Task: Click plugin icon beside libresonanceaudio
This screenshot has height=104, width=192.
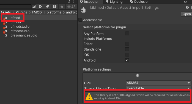Action: tap(6, 35)
